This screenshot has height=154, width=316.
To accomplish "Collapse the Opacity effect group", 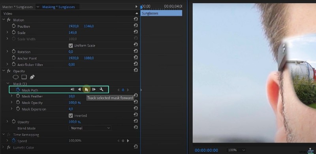I will (x=4, y=71).
